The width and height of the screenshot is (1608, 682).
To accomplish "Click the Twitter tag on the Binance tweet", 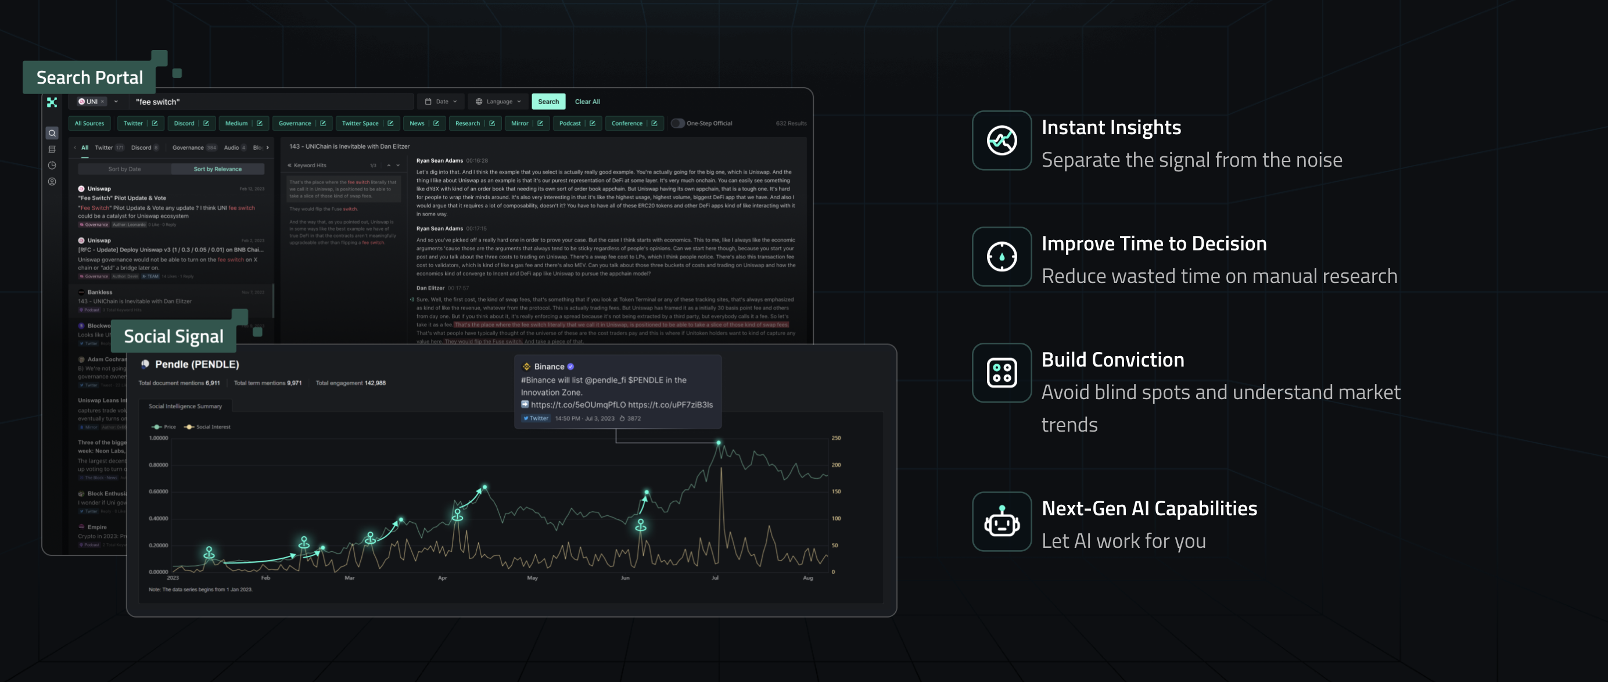I will tap(536, 419).
